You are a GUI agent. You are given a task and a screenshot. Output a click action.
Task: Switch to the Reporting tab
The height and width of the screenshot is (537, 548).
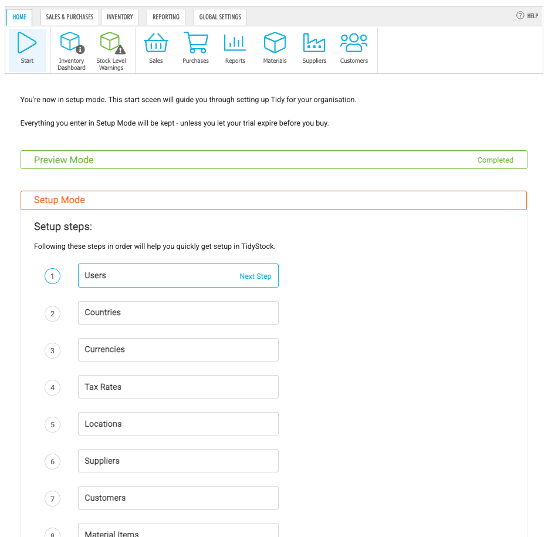click(x=166, y=17)
